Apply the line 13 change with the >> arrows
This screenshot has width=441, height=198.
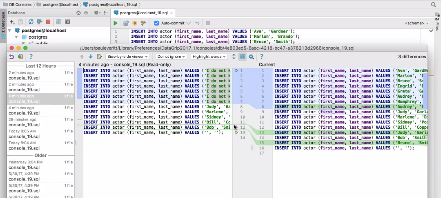pyautogui.click(x=236, y=132)
